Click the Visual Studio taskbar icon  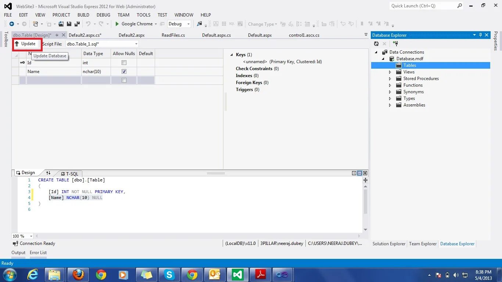coord(237,274)
